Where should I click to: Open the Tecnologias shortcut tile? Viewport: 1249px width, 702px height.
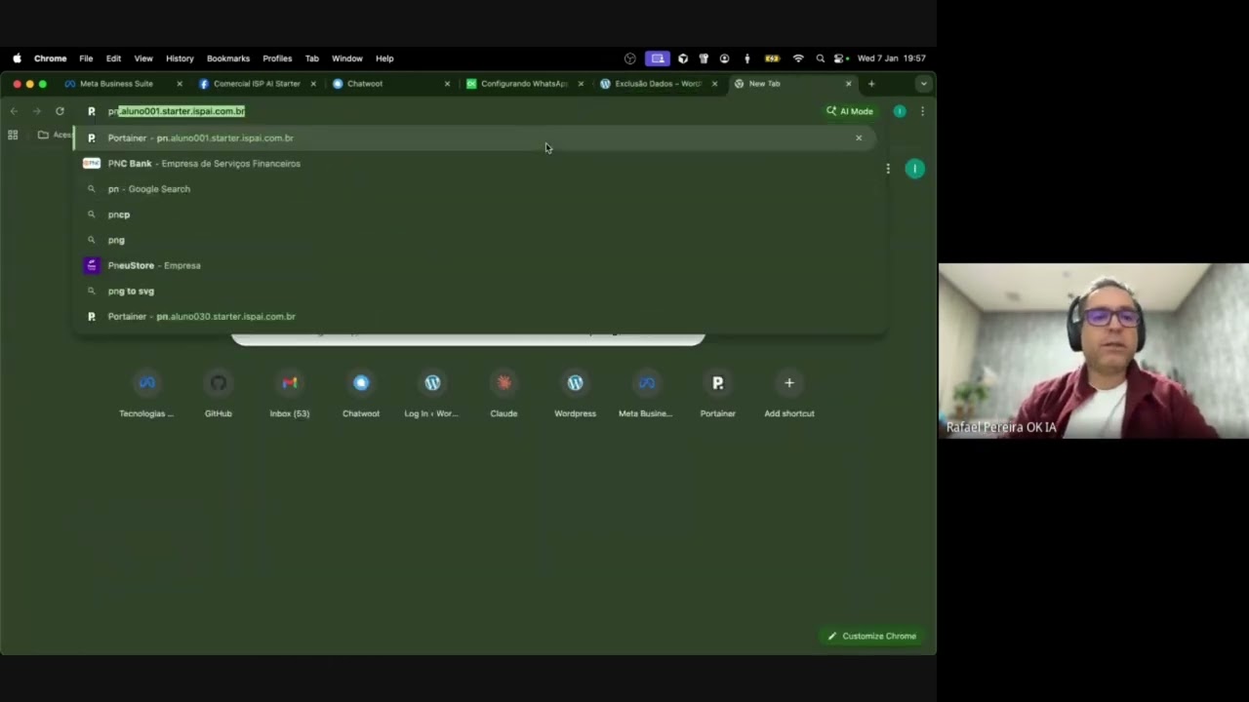[146, 393]
